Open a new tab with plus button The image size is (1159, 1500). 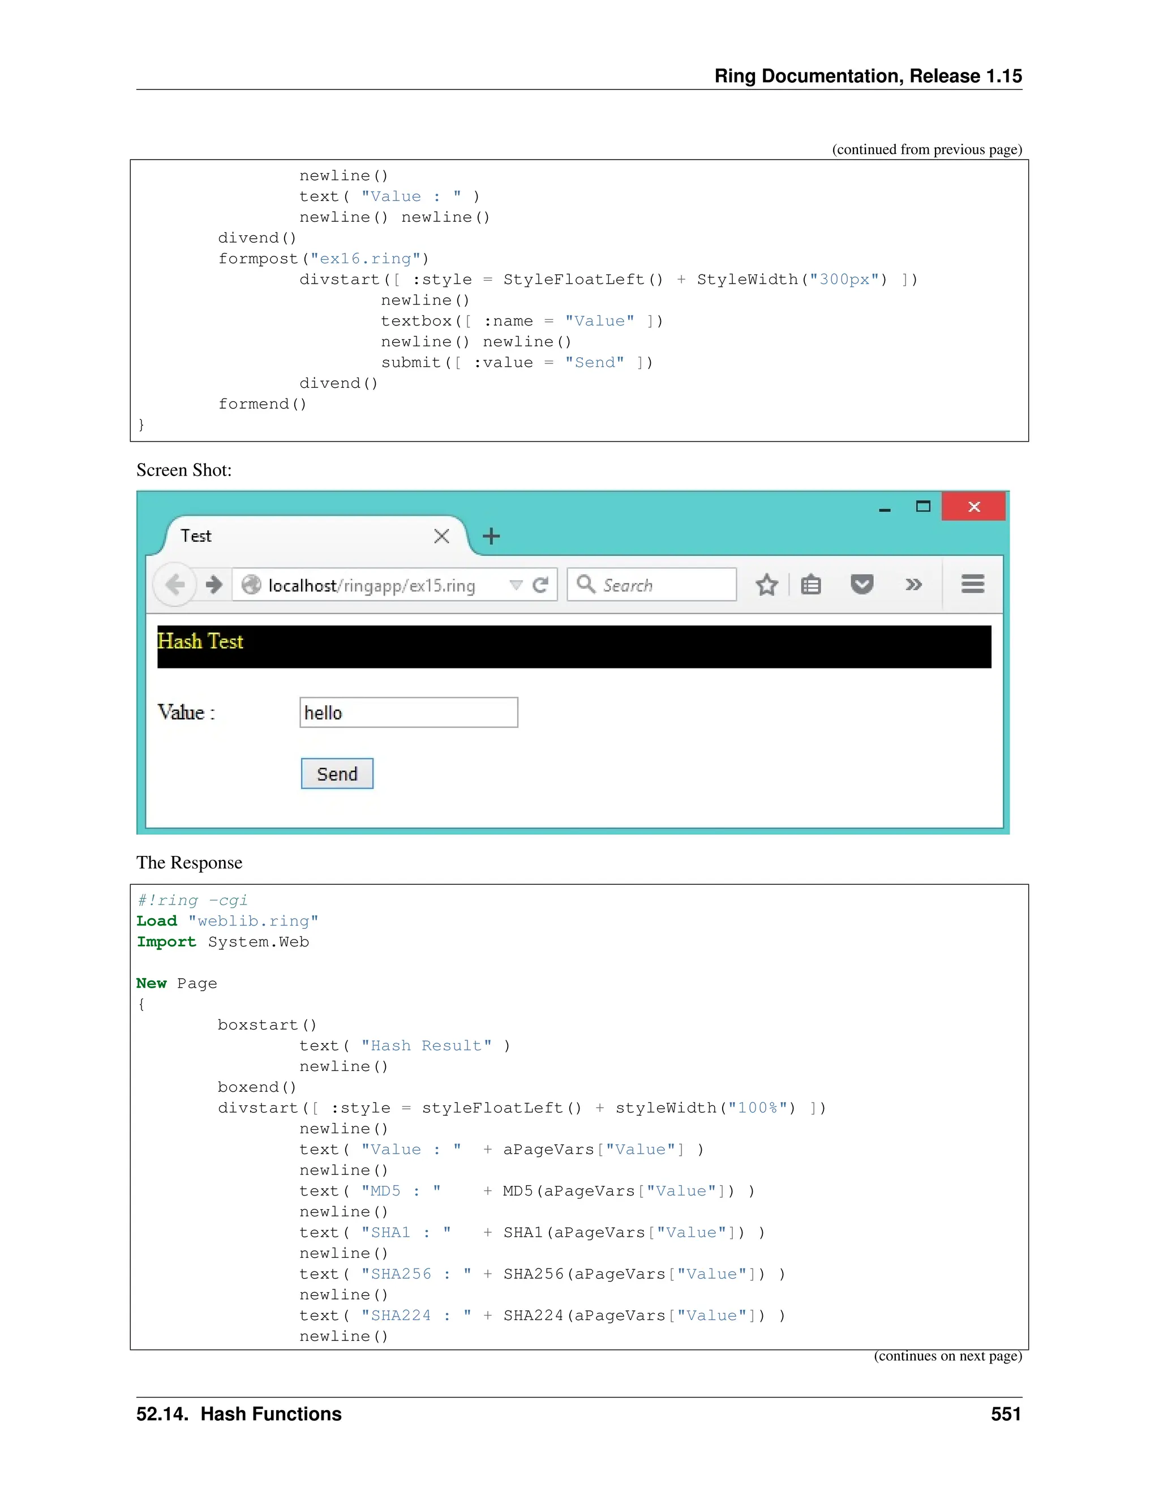tap(491, 537)
